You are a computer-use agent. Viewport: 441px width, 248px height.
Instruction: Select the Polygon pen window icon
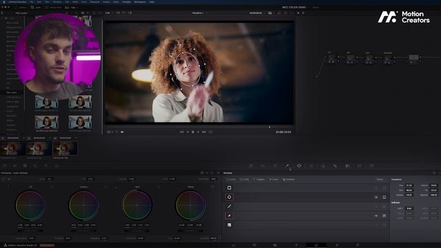click(229, 207)
